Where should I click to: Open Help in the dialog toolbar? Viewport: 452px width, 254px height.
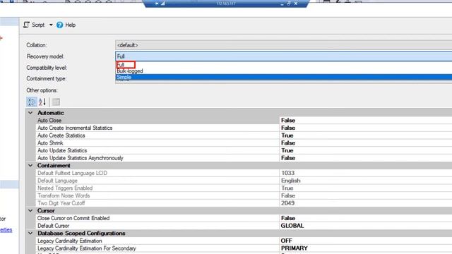click(66, 25)
